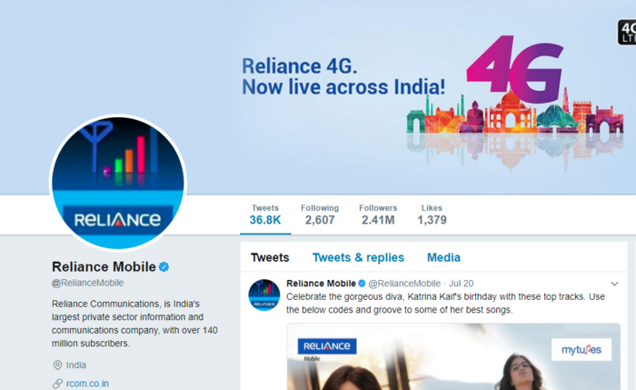Viewport: 636px width, 390px height.
Task: Open the Followers 2.41M list
Action: pos(378,215)
